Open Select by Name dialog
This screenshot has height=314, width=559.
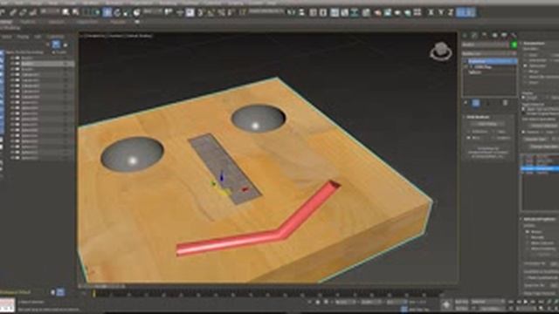(76, 12)
